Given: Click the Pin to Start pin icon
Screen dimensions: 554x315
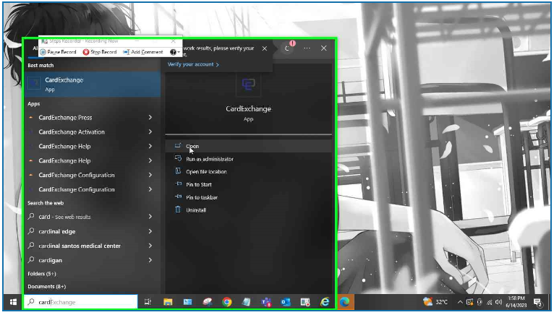Looking at the screenshot, I should click(x=178, y=184).
